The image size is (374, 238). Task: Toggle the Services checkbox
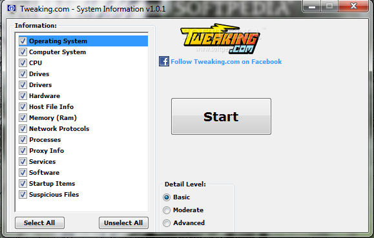(x=23, y=161)
